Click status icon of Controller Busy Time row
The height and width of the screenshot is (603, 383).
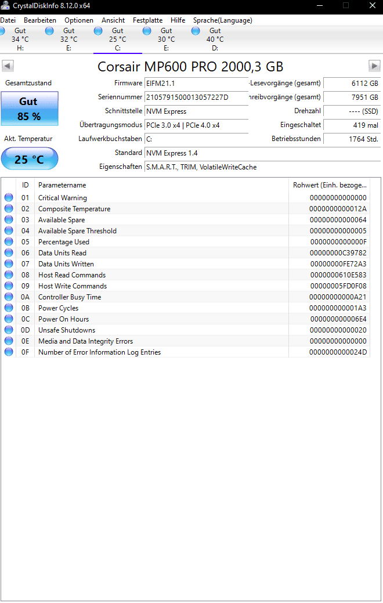(9, 297)
